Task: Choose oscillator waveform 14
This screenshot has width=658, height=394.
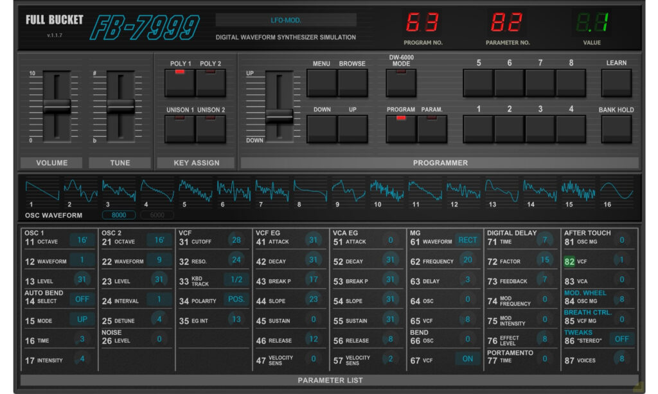Action: click(x=540, y=191)
